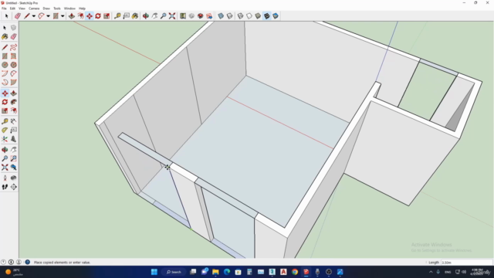Select the Walk tool with footprints icon
The image size is (494, 278).
coord(5,187)
